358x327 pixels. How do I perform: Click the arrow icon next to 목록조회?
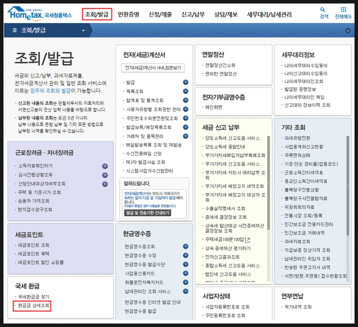click(186, 91)
